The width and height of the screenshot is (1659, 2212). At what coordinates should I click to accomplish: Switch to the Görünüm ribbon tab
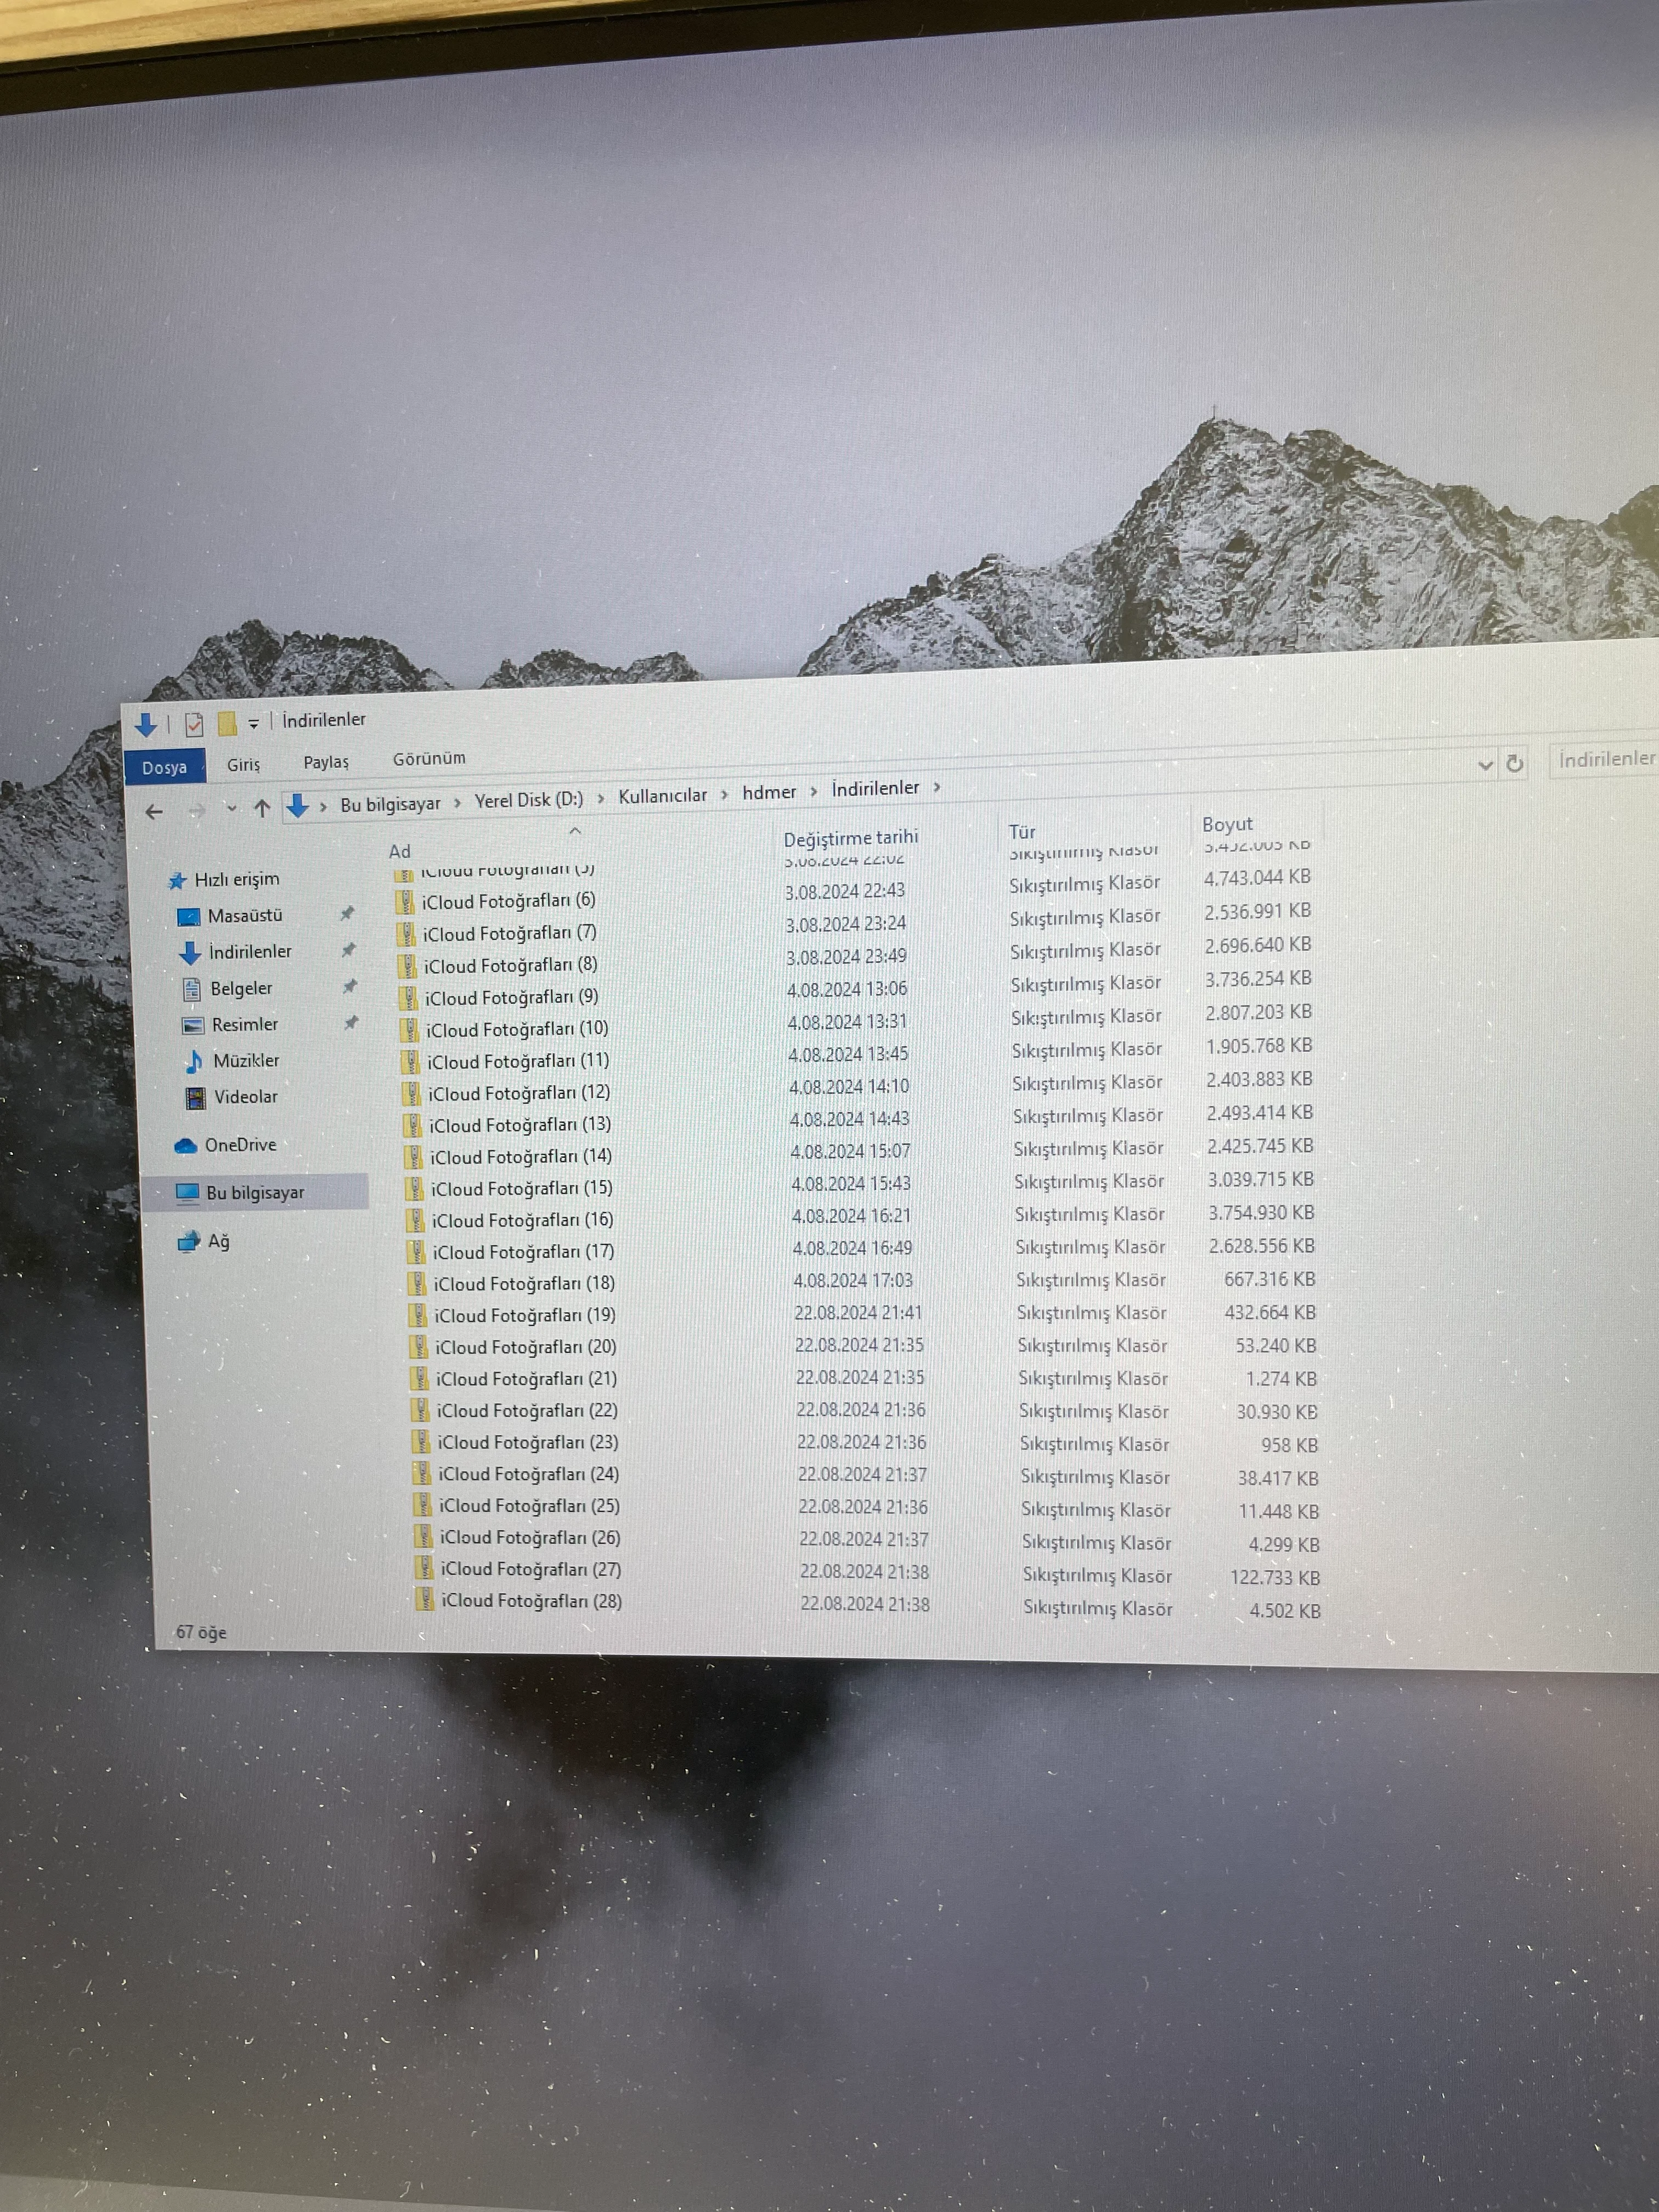point(429,759)
